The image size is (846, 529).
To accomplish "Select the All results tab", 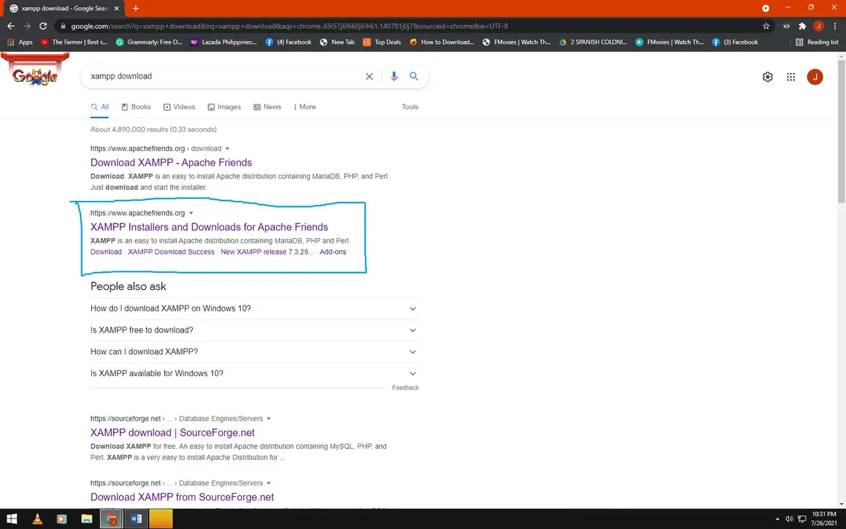I will coord(100,107).
